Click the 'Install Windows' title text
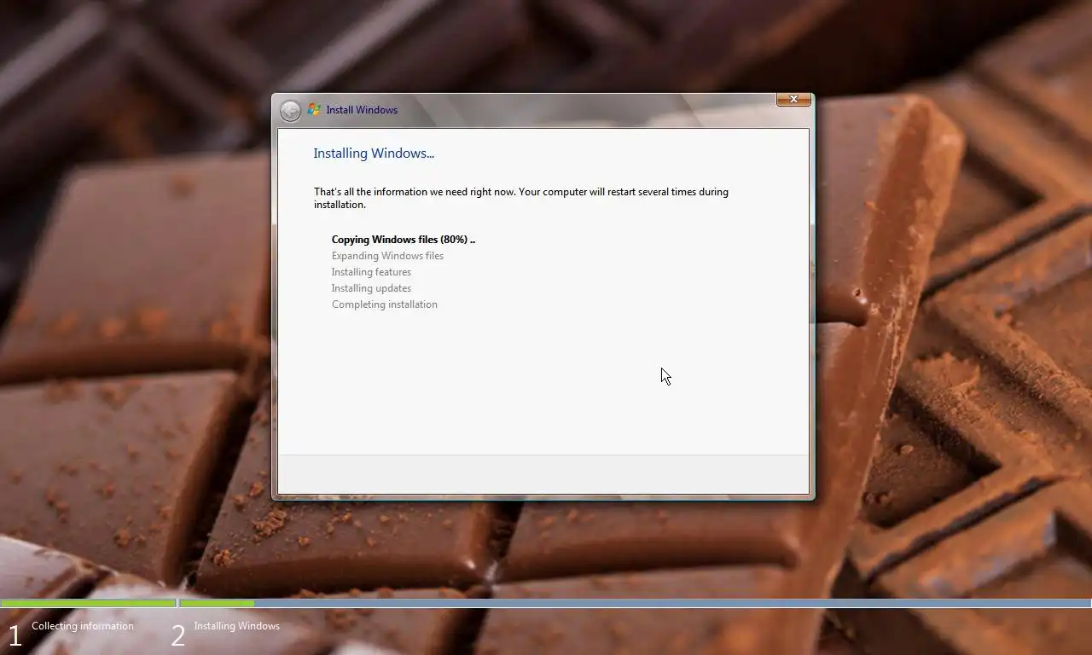This screenshot has height=655, width=1092. [362, 110]
